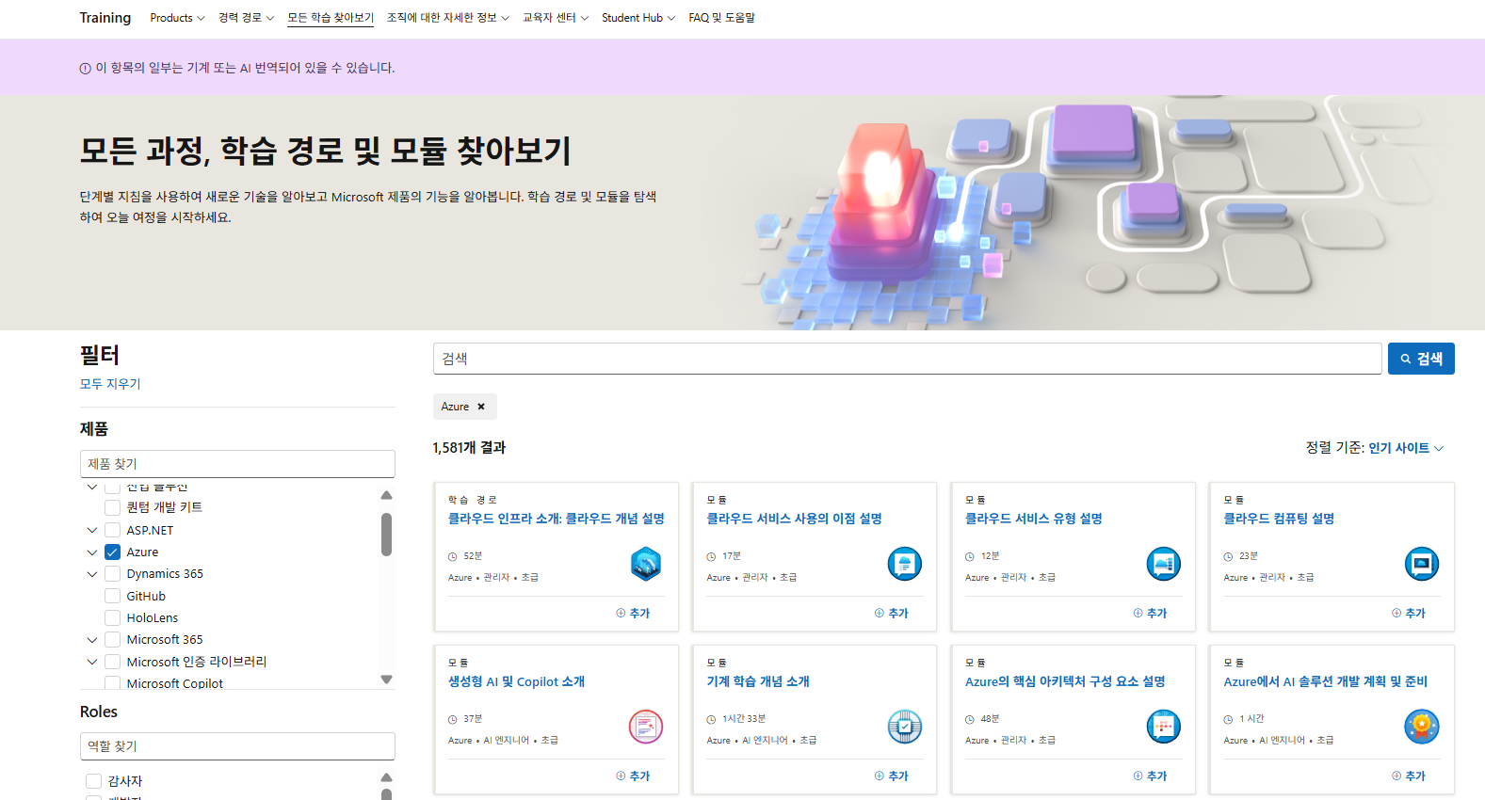Click the badge icon on 클라우드 컴퓨팅 설명 card
The image size is (1485, 800).
(1422, 564)
